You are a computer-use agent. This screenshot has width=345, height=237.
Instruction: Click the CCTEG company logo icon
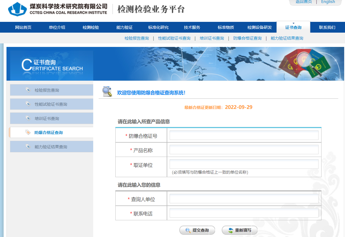click(18, 9)
